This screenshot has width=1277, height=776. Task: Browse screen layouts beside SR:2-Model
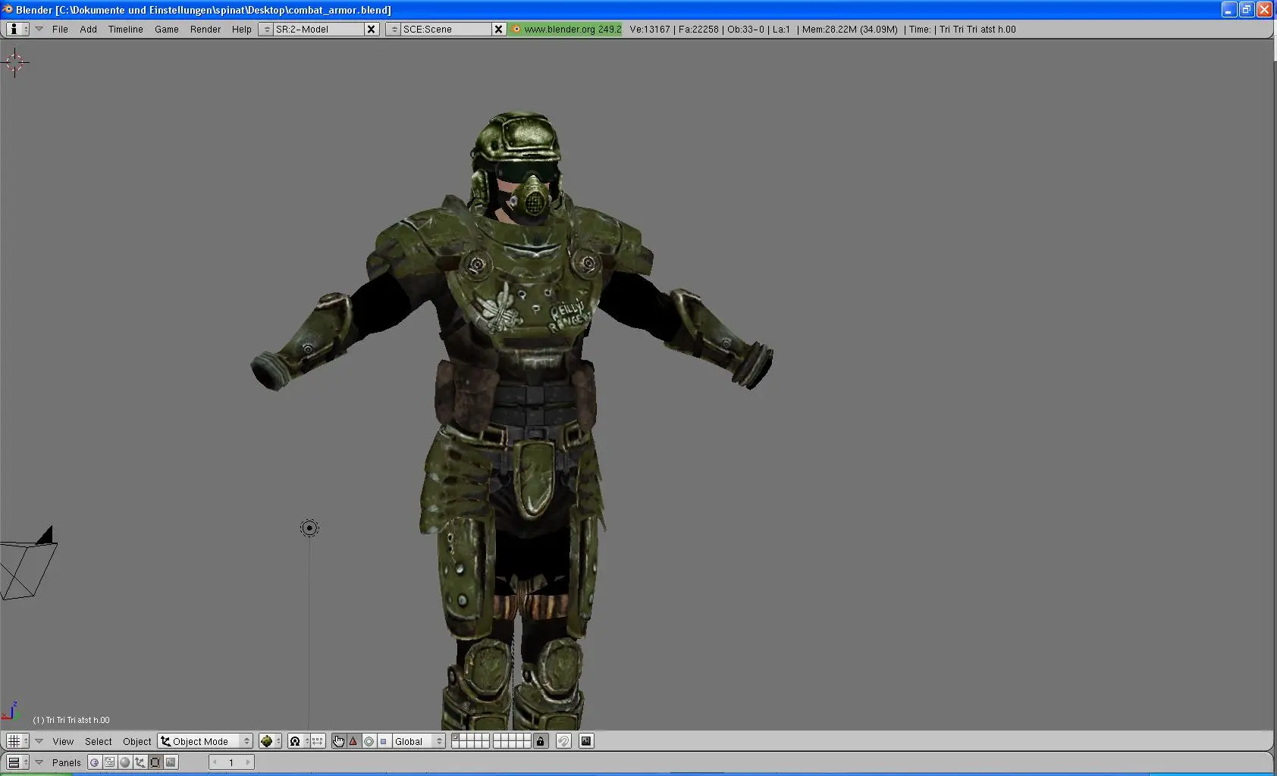point(266,29)
